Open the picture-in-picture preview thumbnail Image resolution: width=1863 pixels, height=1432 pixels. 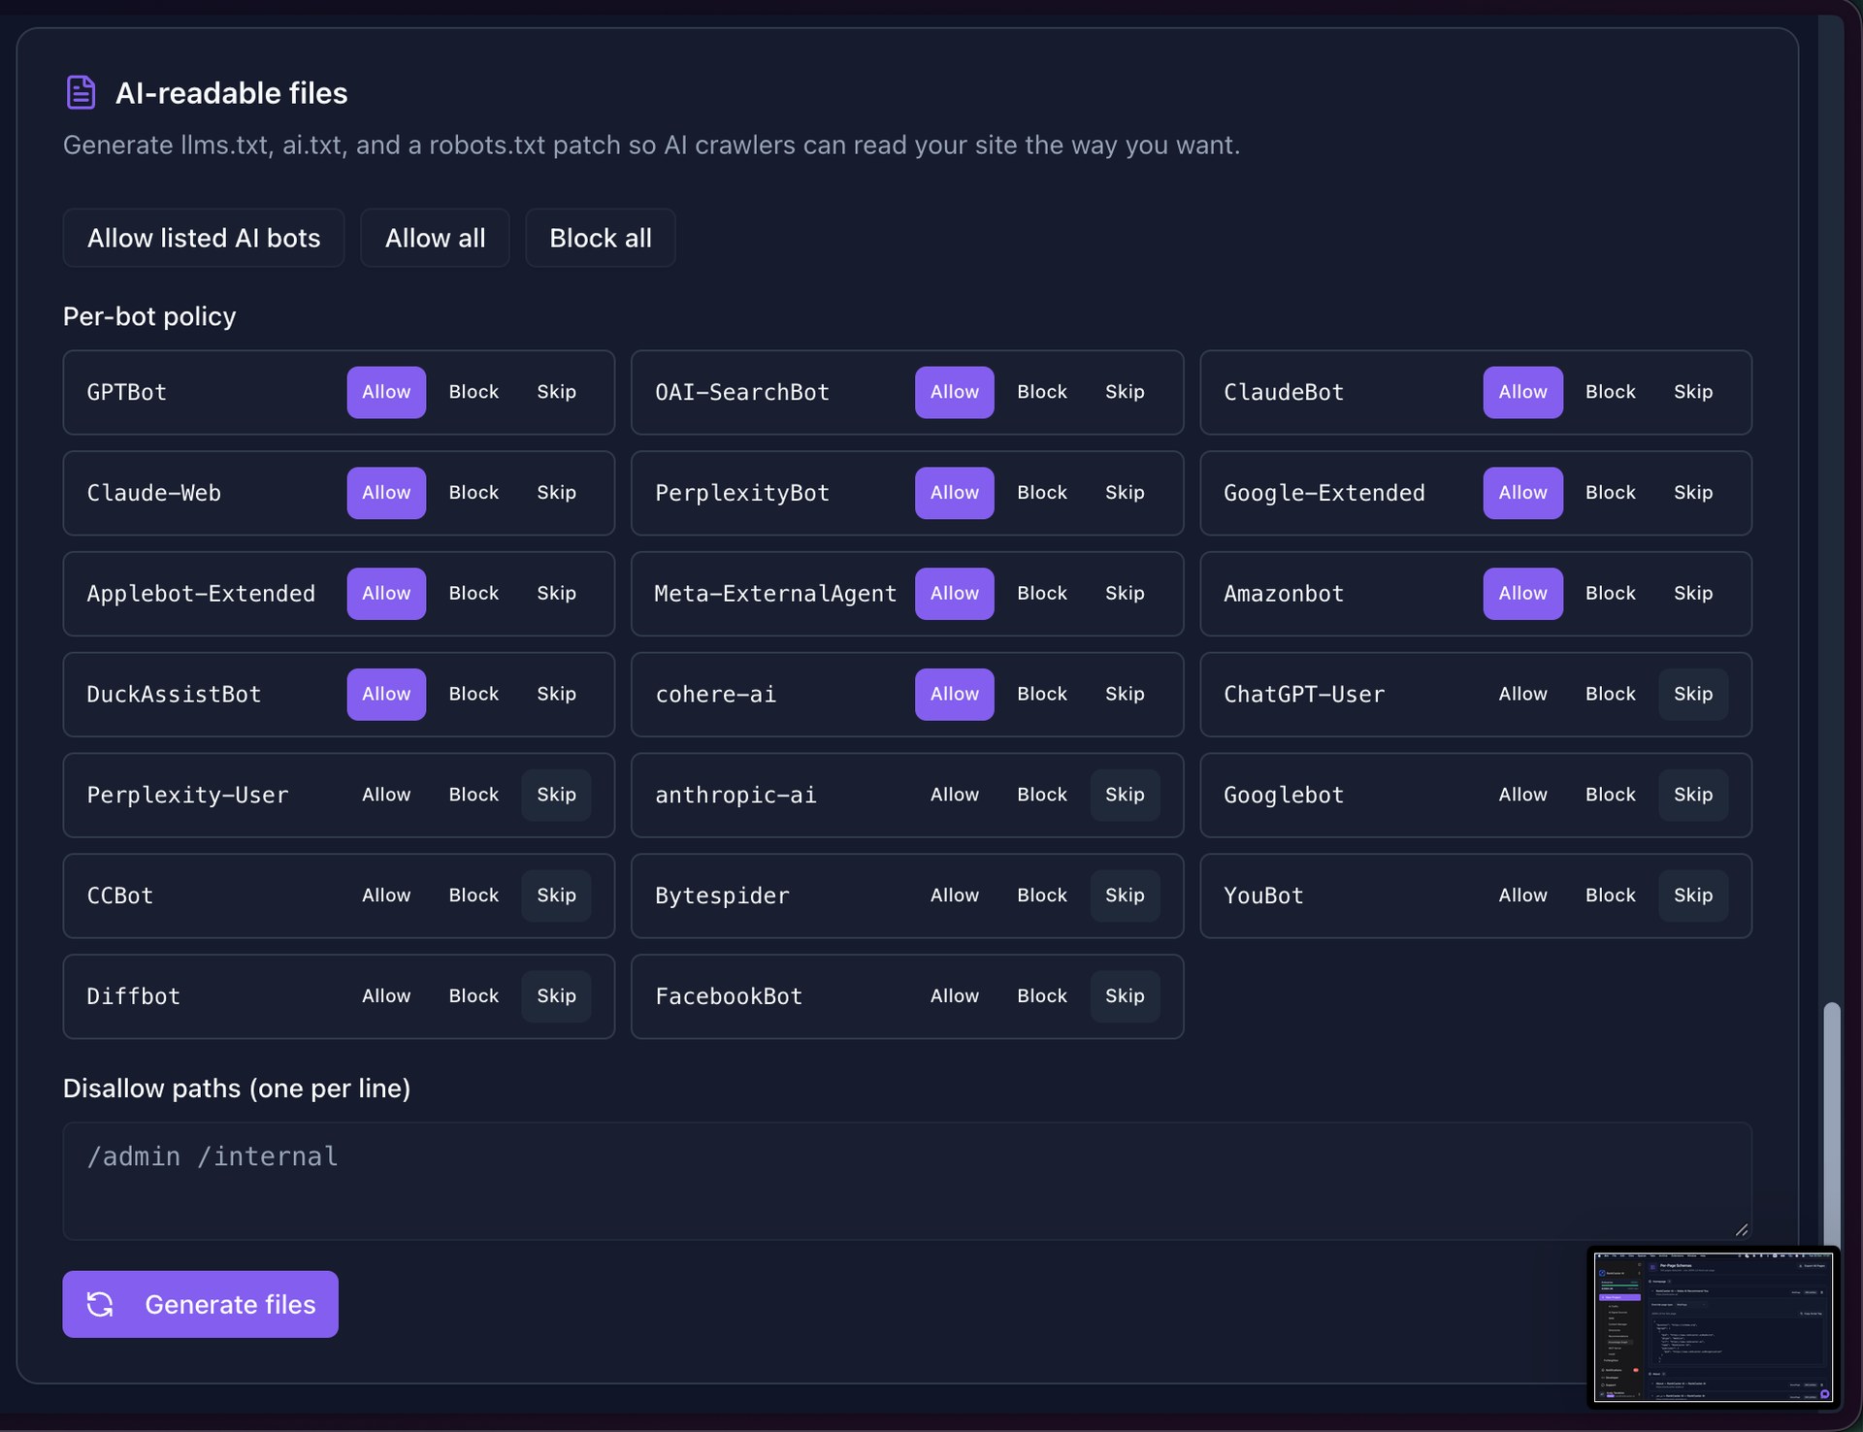pos(1714,1326)
